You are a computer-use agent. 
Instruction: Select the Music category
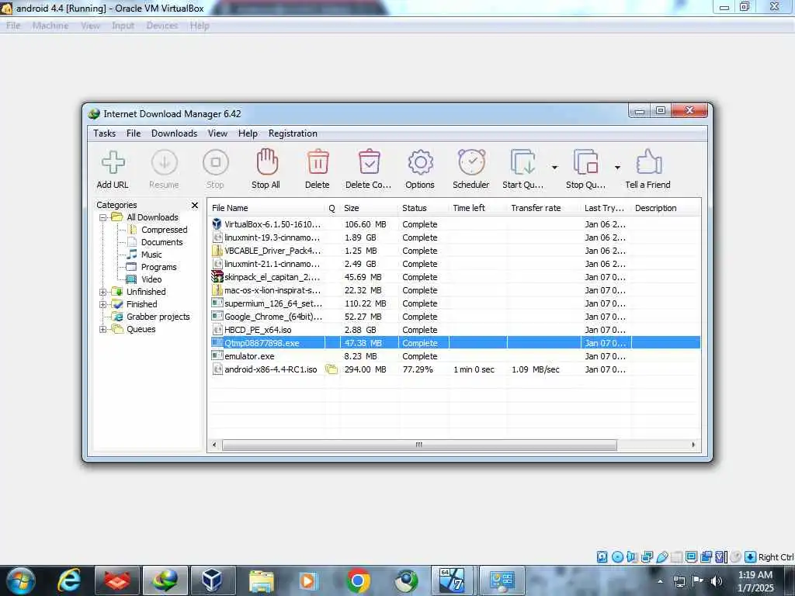[151, 255]
